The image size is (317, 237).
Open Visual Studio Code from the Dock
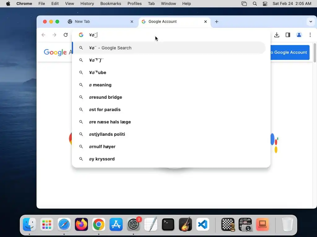203,224
